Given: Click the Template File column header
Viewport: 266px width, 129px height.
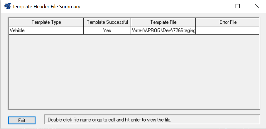Looking at the screenshot, I should tap(163, 22).
